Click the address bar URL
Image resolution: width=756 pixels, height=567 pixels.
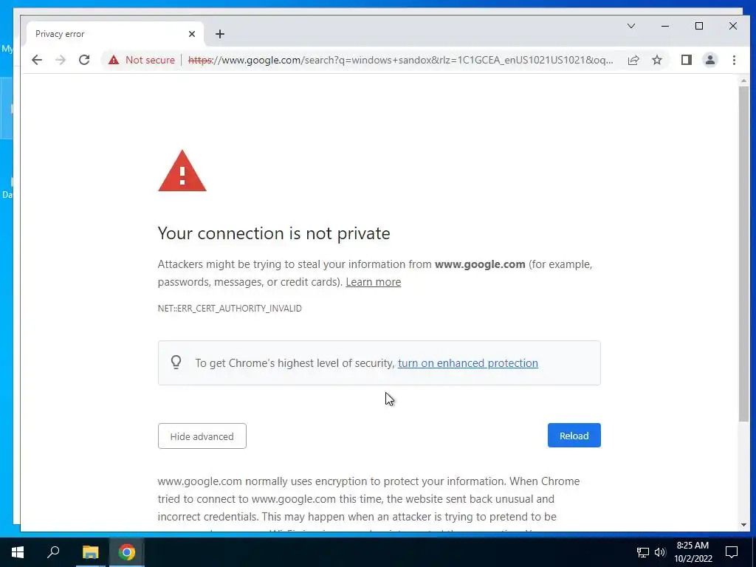[400, 60]
